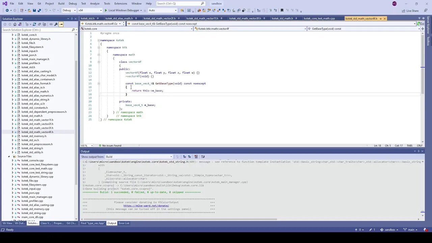Screen dimensions: 432x243
Task: Click the Open File icon in the toolbar
Action: tap(29, 10)
